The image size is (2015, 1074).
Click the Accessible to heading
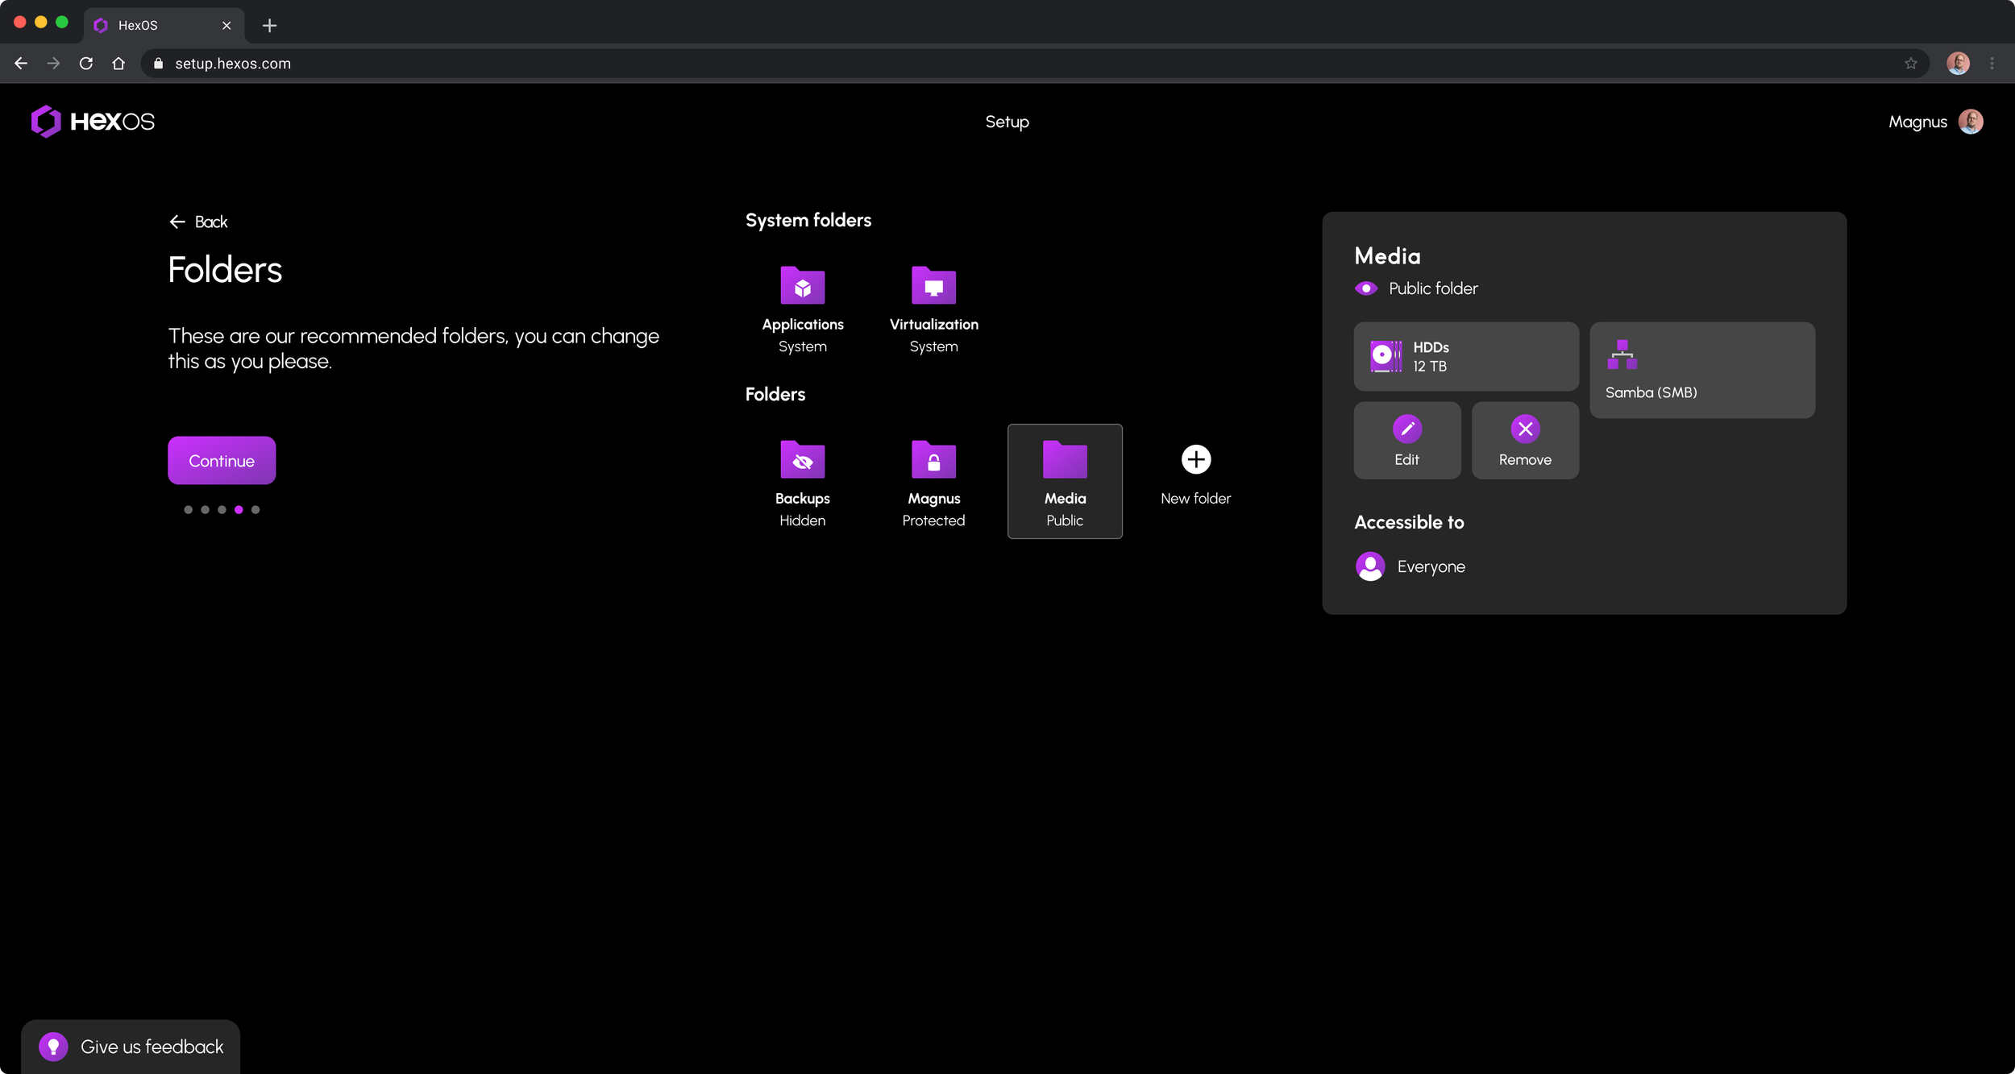[1409, 522]
